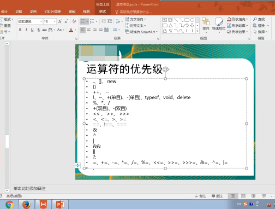The height and width of the screenshot is (209, 275).
Task: Expand the shapes gallery list
Action: [198, 31]
